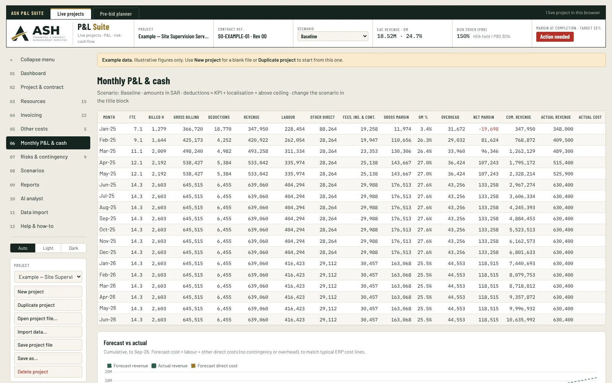This screenshot has width=612, height=383.
Task: Open Help & how-to page
Action: 48,226
